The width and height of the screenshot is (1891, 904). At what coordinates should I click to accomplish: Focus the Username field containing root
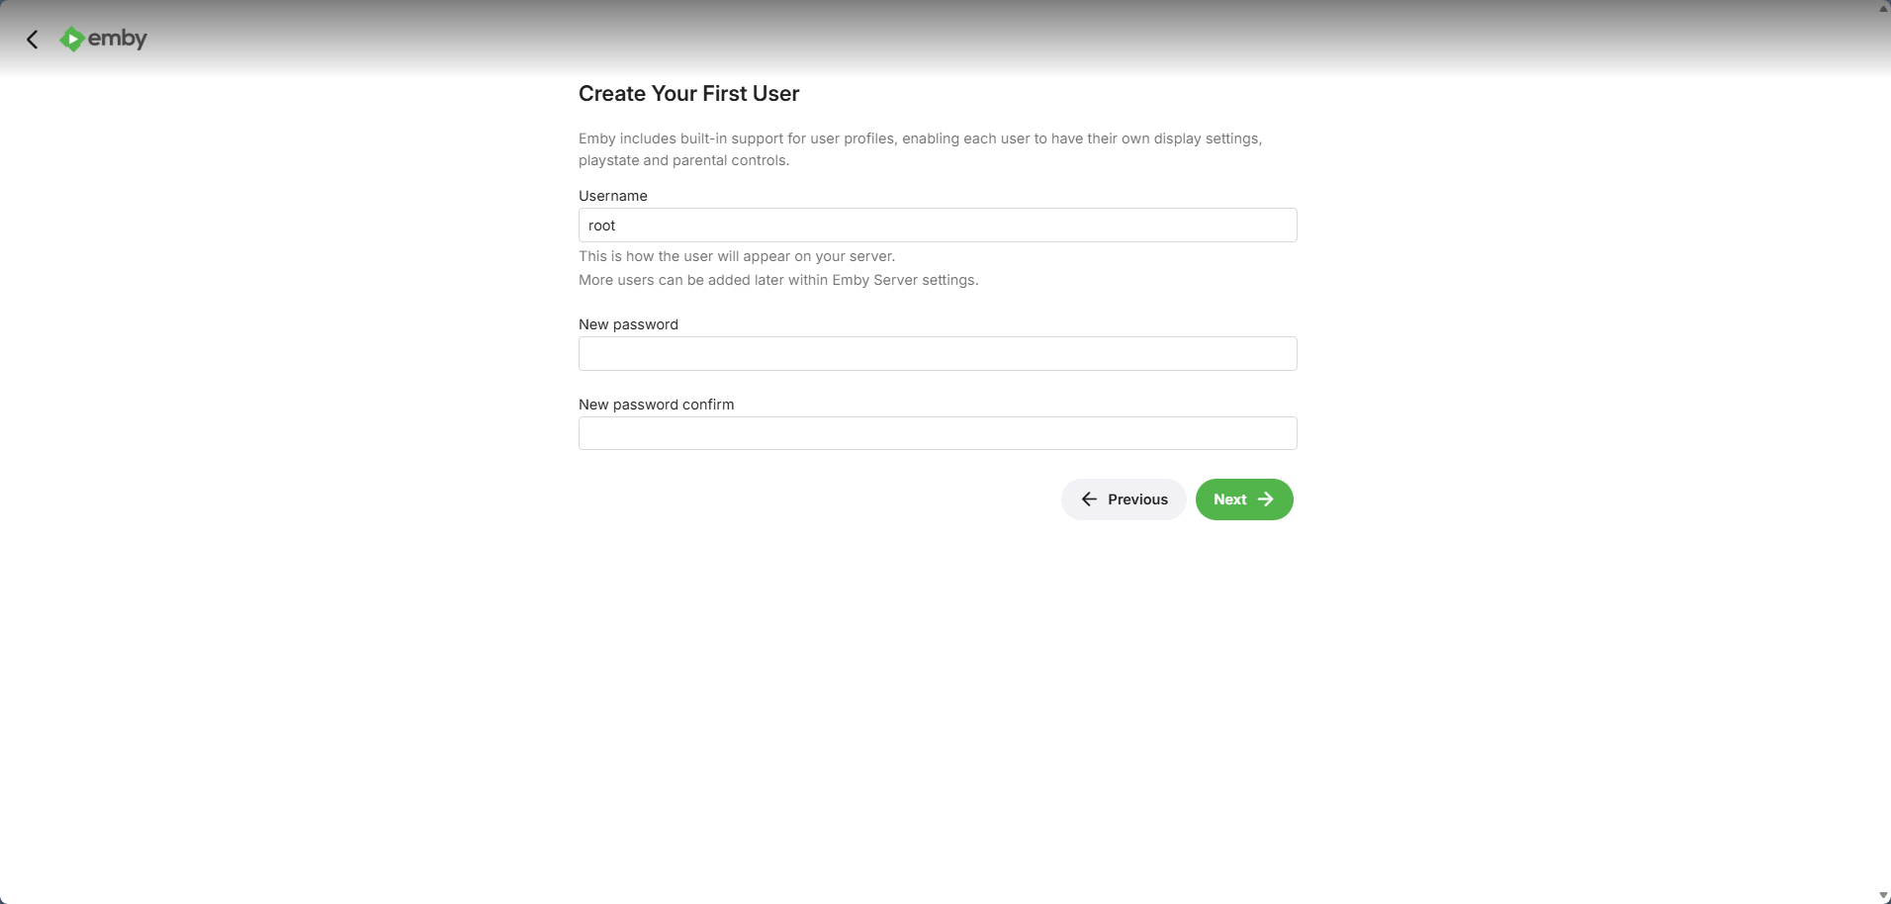pyautogui.click(x=937, y=226)
